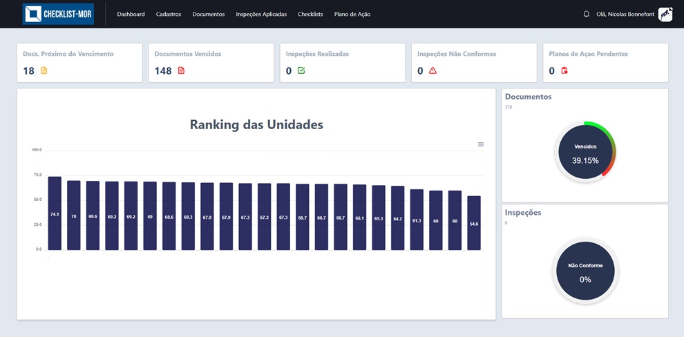Click the 378 total under Documentos
684x337 pixels.
pos(509,107)
